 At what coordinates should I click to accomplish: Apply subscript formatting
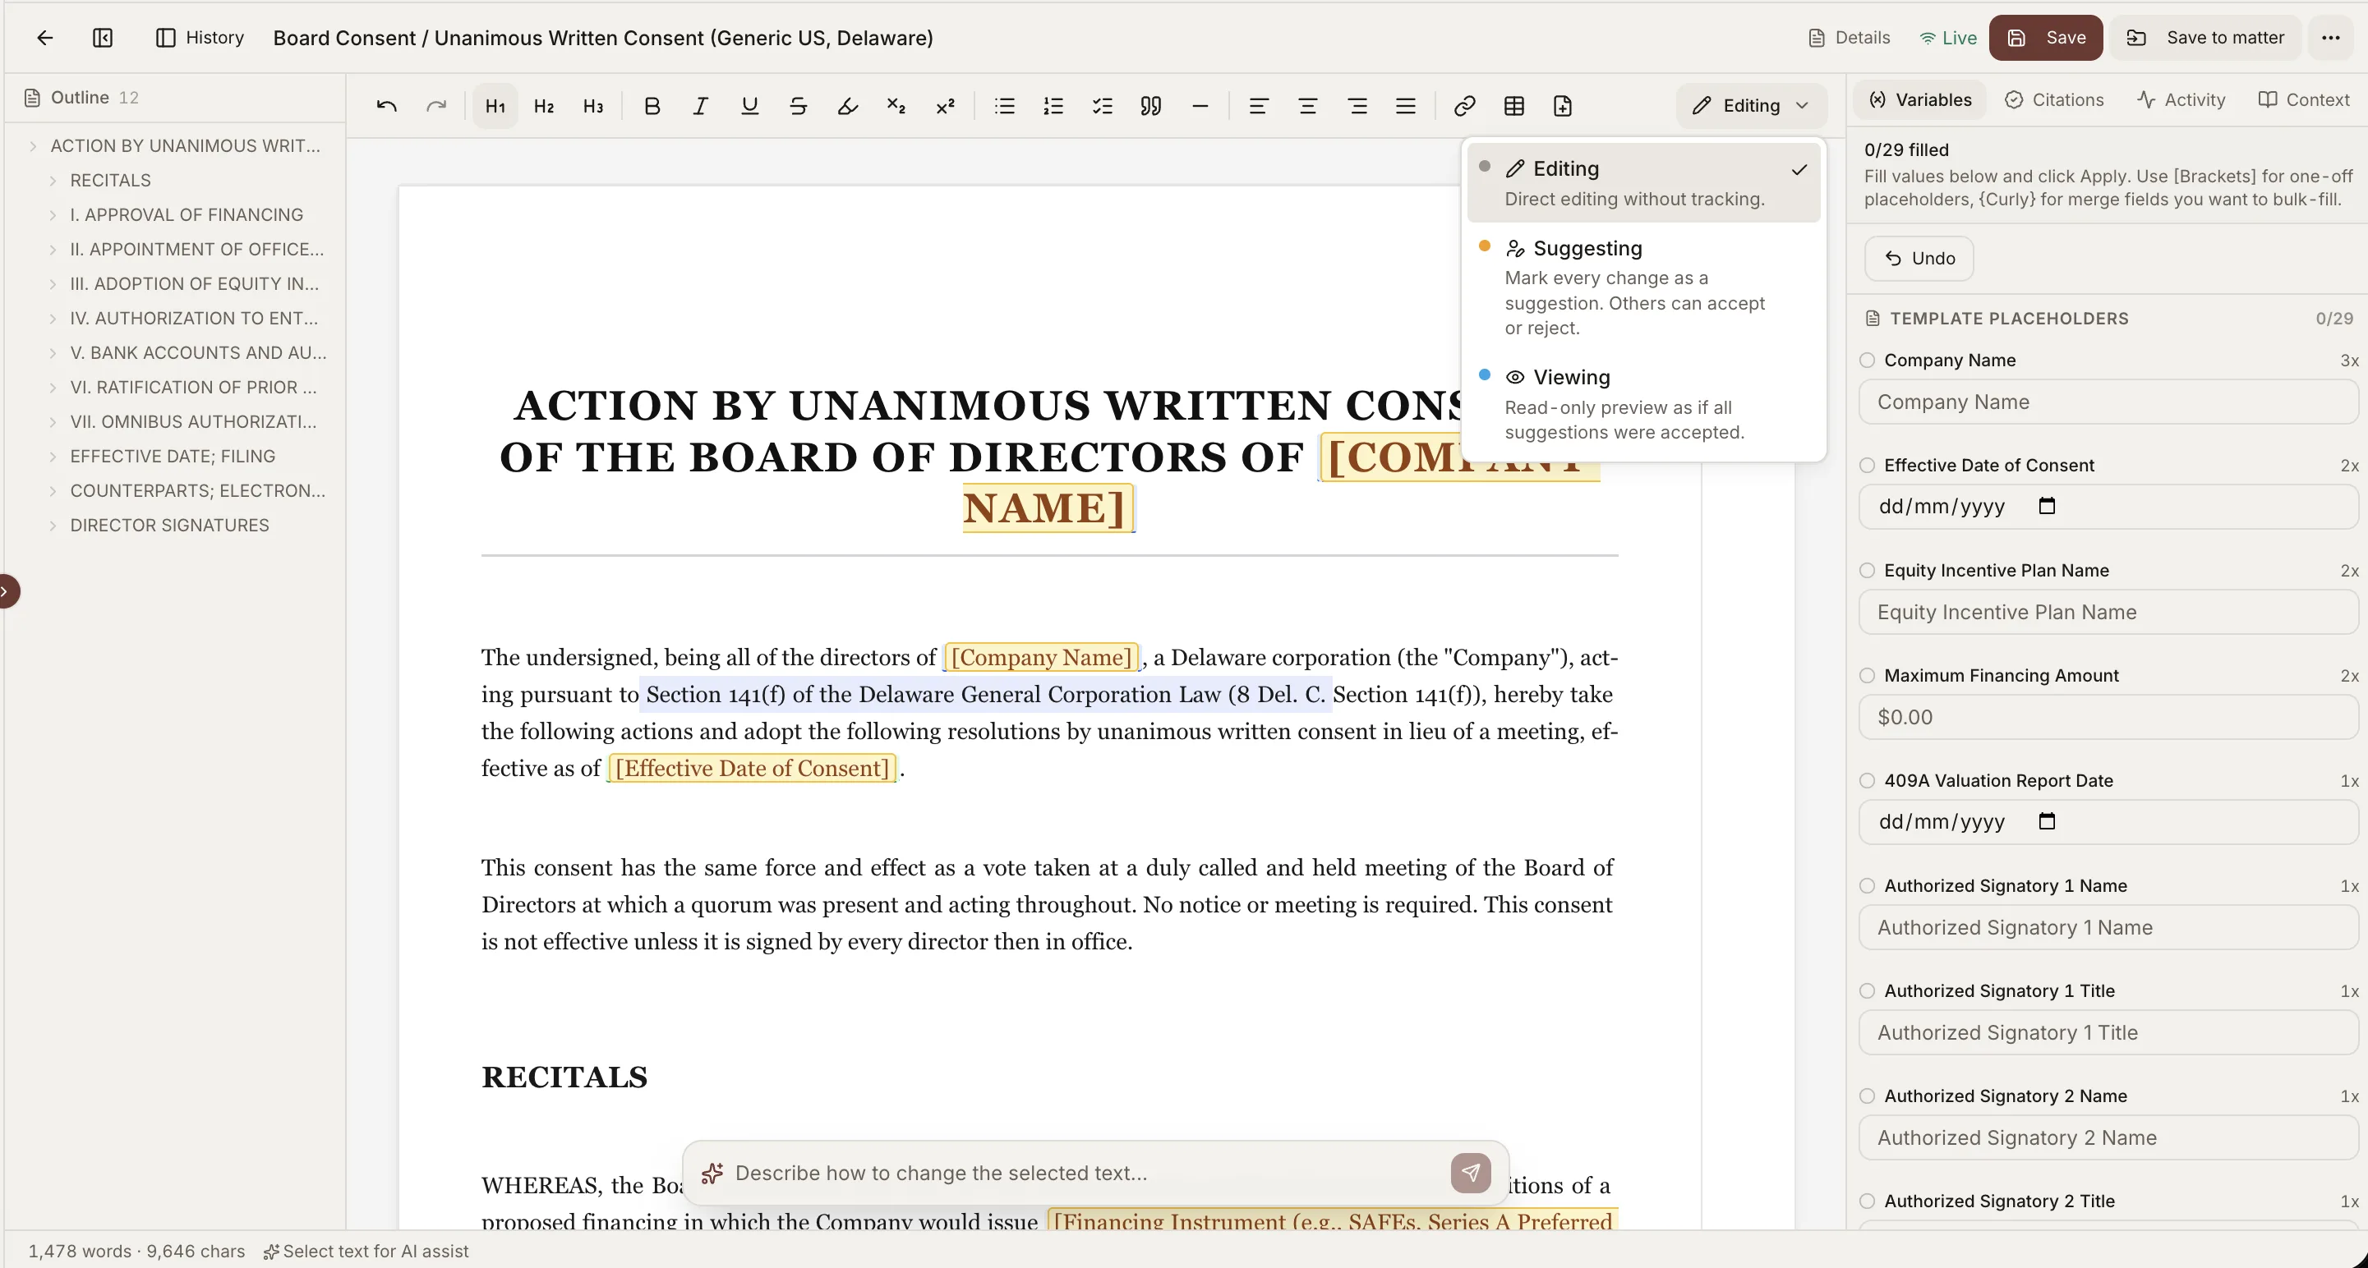[896, 106]
